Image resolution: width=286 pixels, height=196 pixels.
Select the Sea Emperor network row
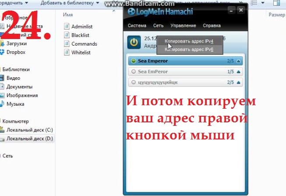coord(186,61)
